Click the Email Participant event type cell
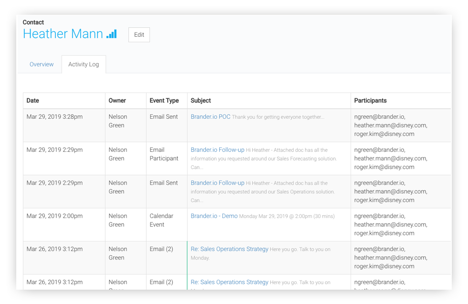The image size is (468, 304). [x=164, y=154]
